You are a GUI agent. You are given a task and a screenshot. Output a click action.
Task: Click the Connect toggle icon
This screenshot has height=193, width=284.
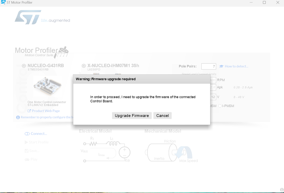tap(27, 134)
